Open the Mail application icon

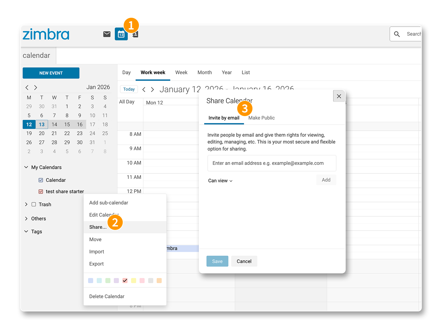(107, 34)
